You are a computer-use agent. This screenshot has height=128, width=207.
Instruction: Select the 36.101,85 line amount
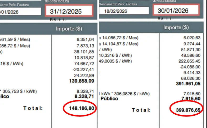pos(84,52)
